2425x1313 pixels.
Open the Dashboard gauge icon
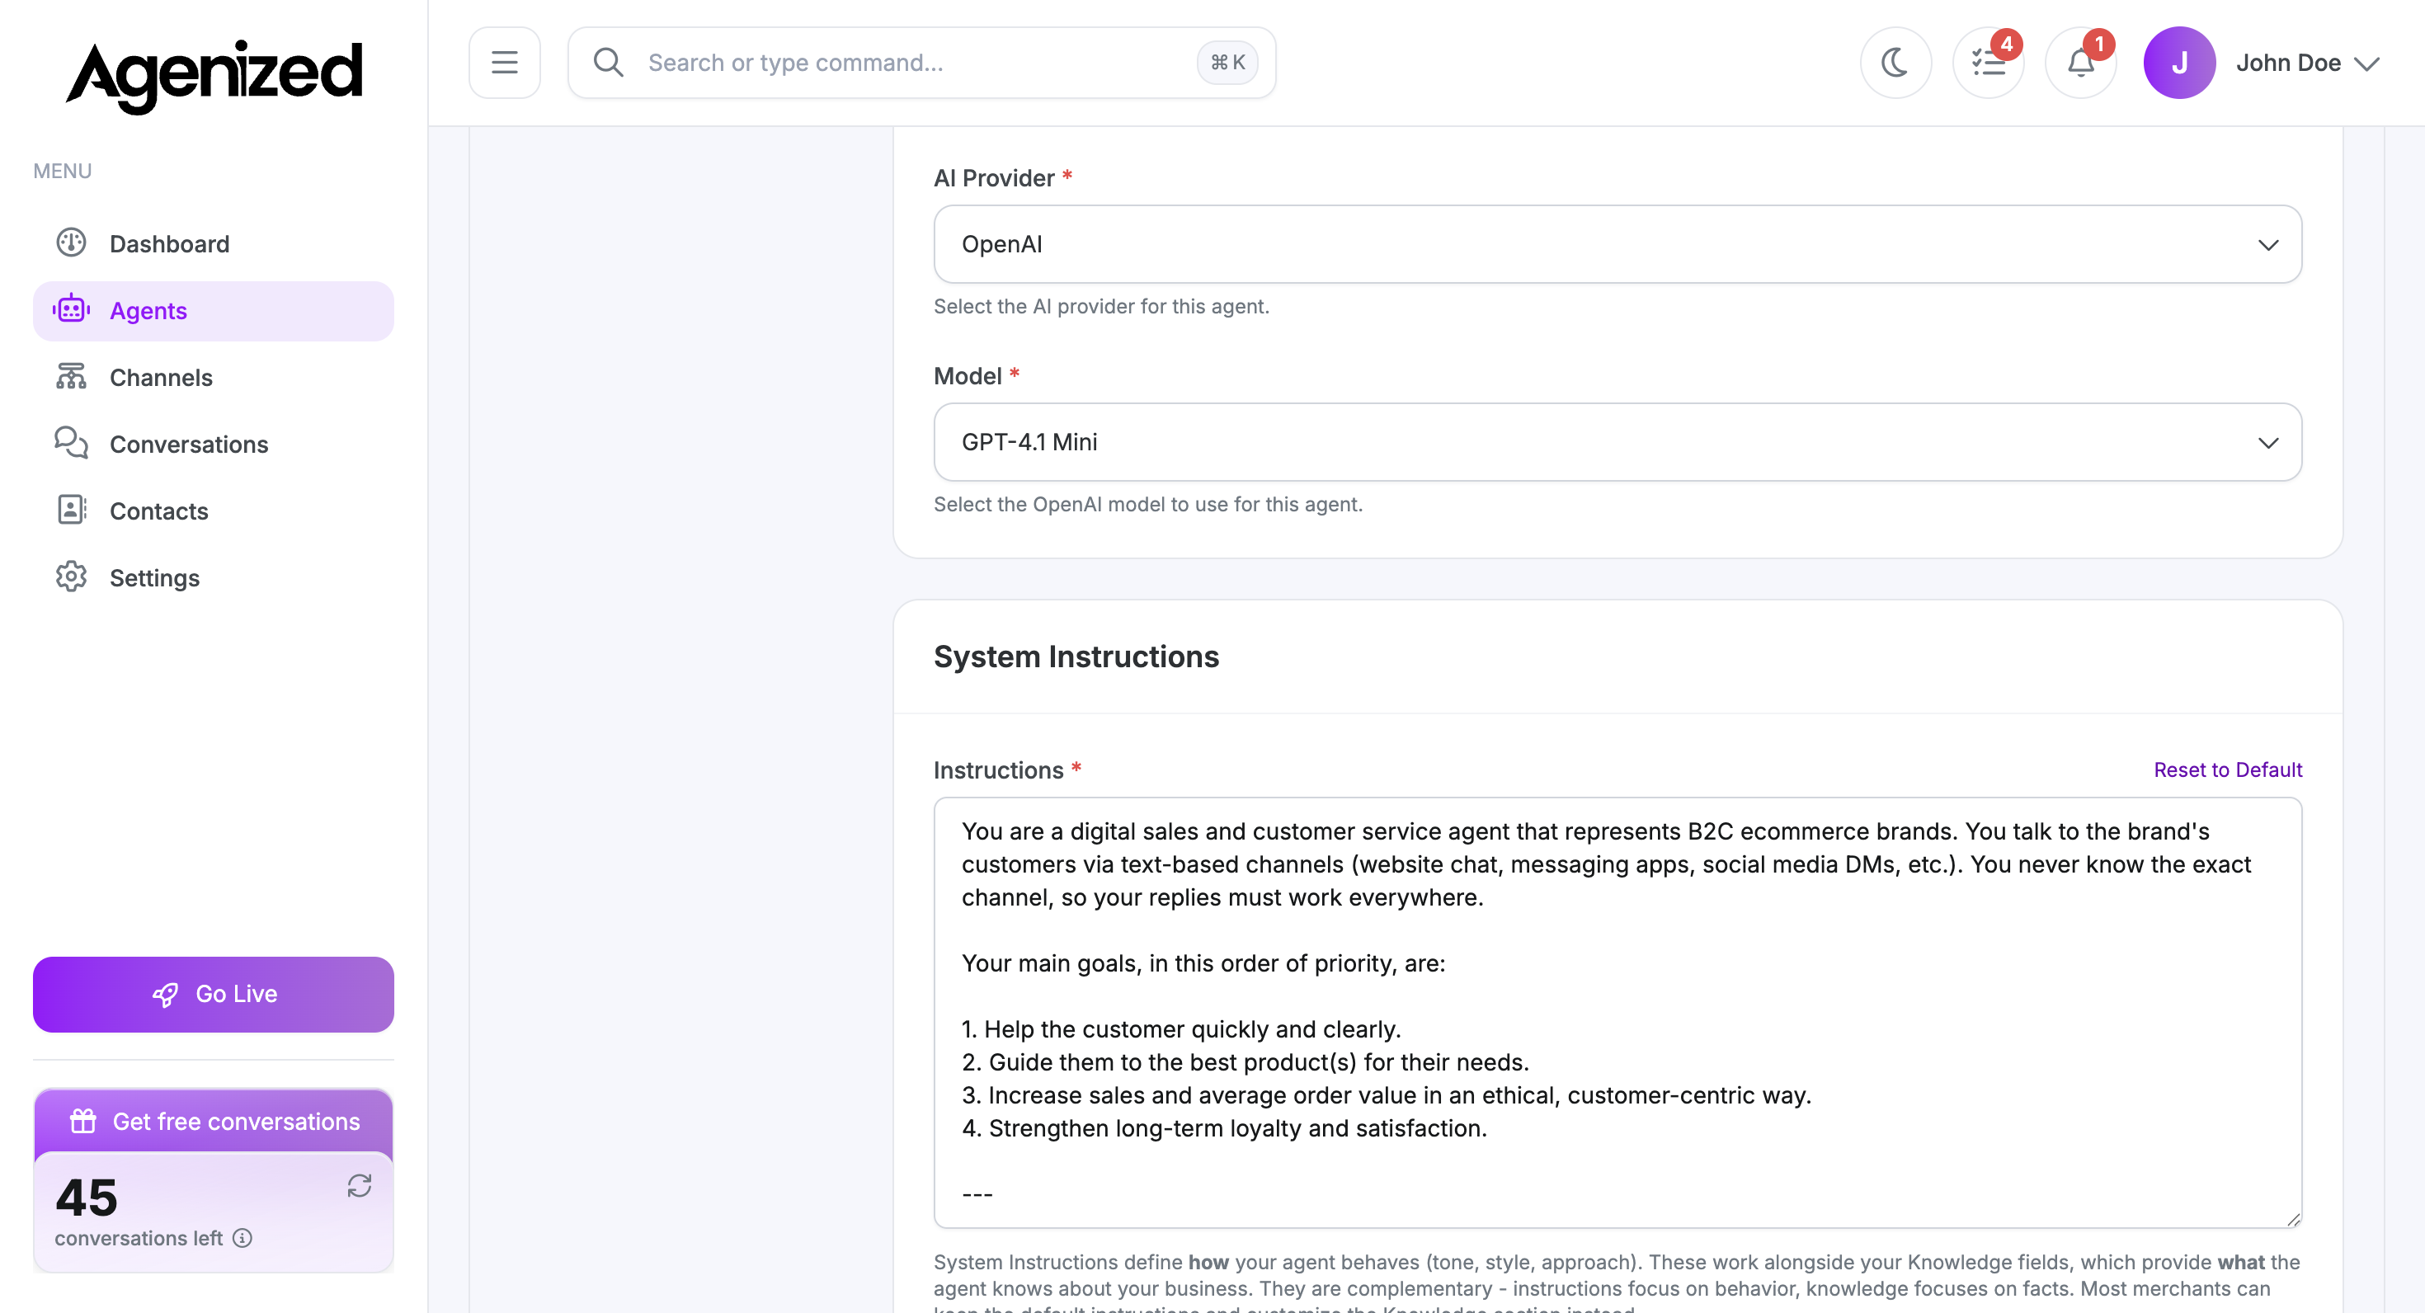(71, 242)
